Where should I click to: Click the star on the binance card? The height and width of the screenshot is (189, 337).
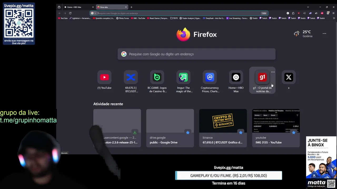(x=241, y=133)
